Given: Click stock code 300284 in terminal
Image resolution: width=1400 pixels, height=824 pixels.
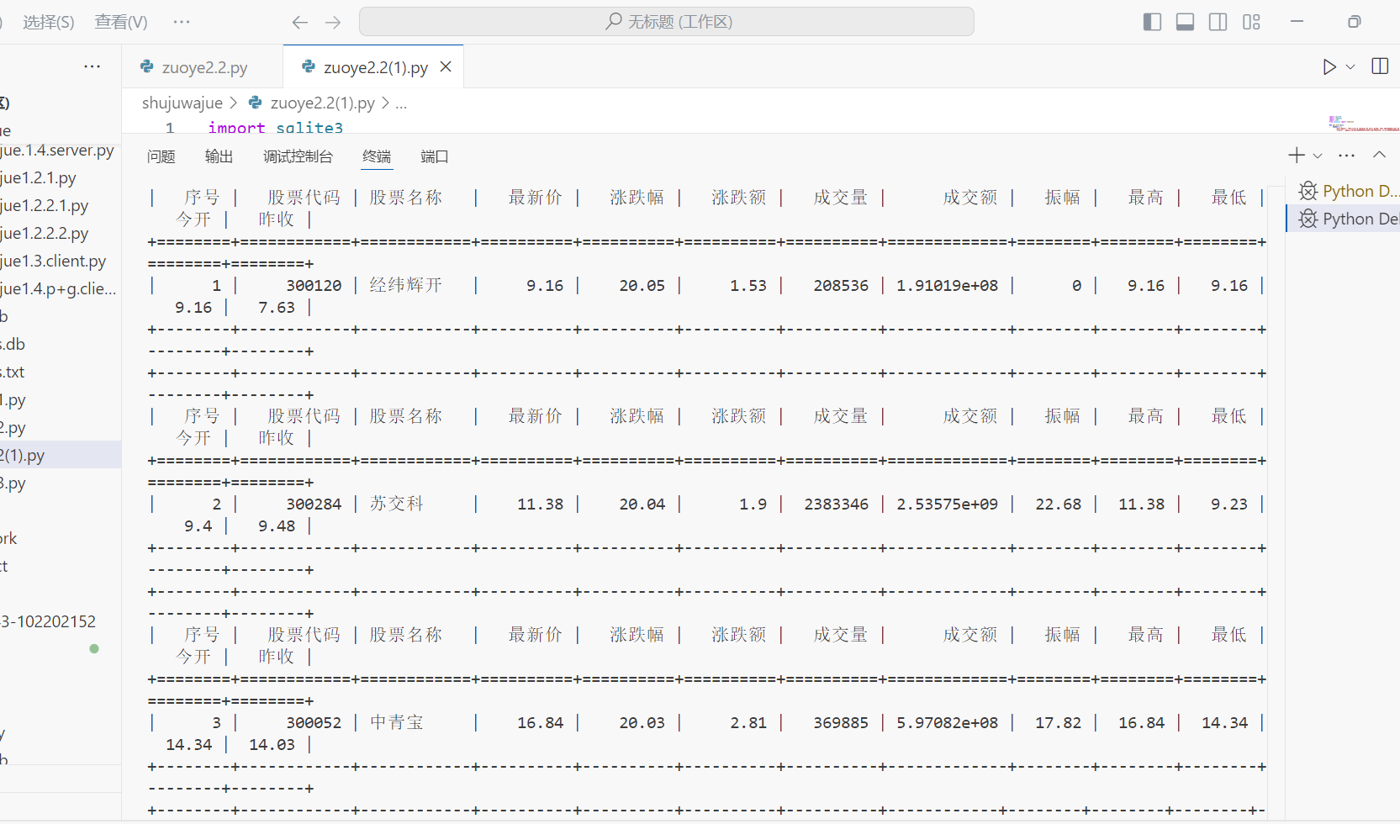Looking at the screenshot, I should coord(314,504).
